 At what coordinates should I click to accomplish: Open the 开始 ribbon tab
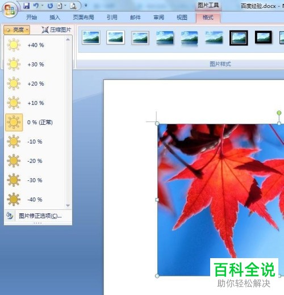pyautogui.click(x=32, y=18)
